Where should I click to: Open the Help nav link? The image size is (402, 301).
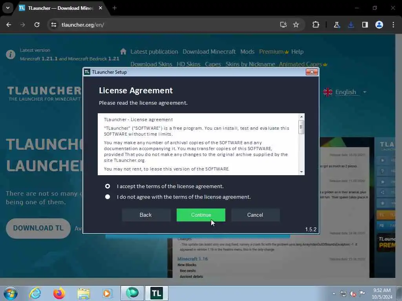[x=298, y=52]
